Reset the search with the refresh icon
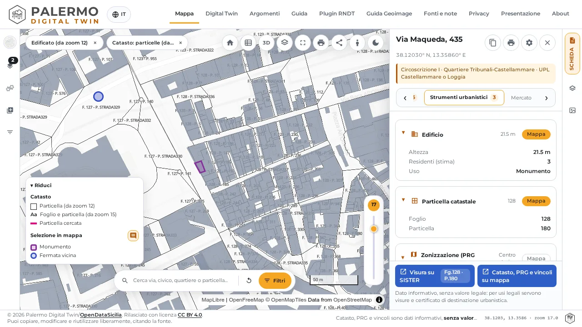Screen dimensions: 582x327 click(x=249, y=281)
